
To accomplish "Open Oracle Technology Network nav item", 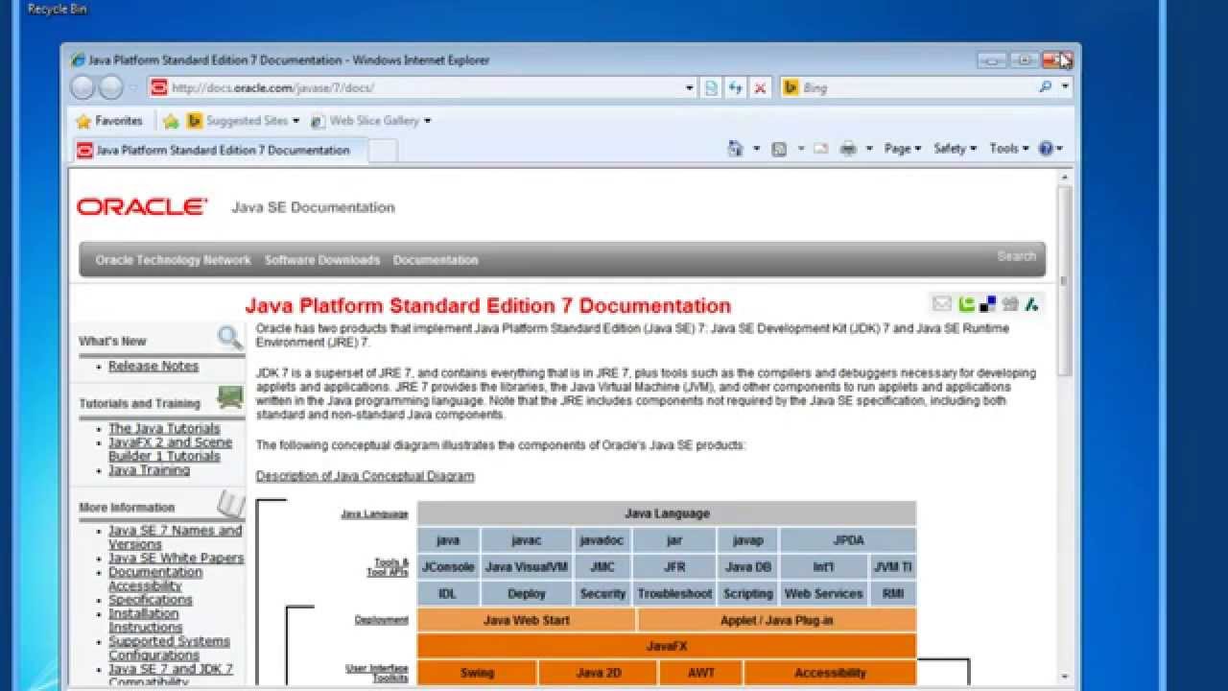I will [173, 260].
